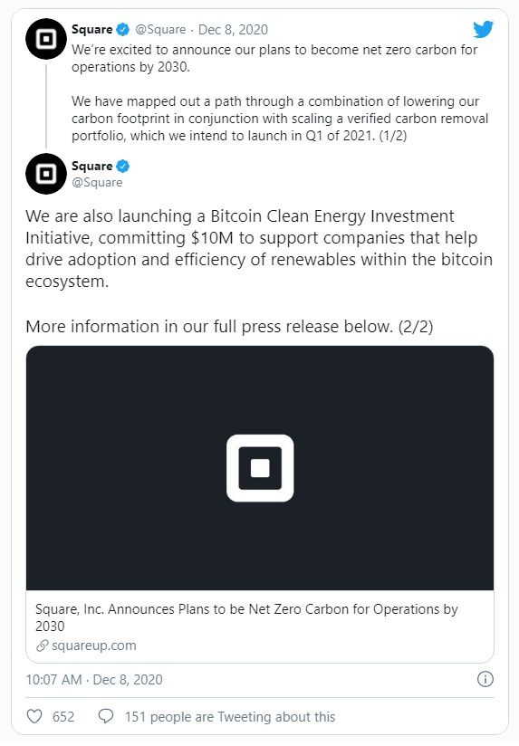Screen dimensions: 519x746
Task: Open @Square handle in first tweet
Action: pyautogui.click(x=160, y=30)
